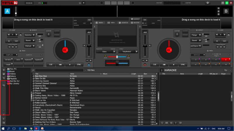Toggle the Applause sample pad

(38, 60)
